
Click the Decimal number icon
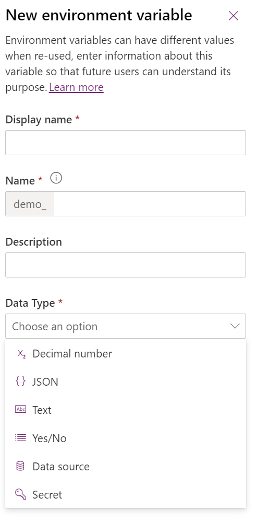21,354
